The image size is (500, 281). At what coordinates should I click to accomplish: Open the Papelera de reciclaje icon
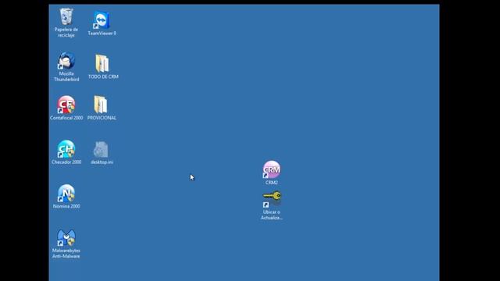tap(66, 16)
